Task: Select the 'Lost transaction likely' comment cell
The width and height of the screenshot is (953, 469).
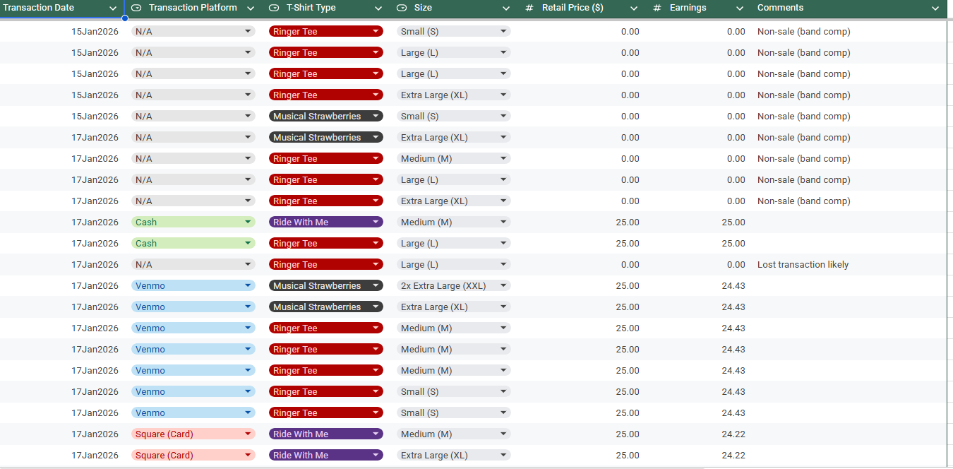Action: pos(849,264)
